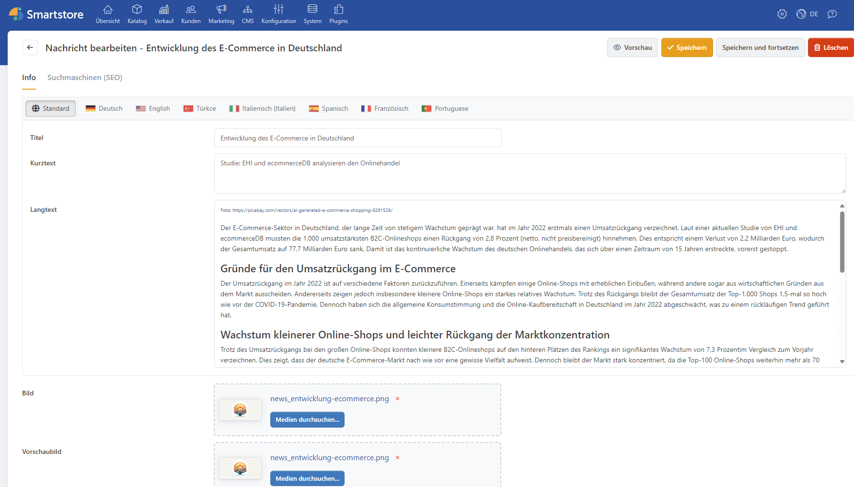Click the orange Speichern button
The image size is (854, 487).
coord(687,47)
